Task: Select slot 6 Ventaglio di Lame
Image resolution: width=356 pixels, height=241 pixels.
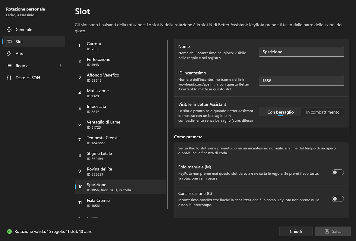Action: [x=120, y=124]
